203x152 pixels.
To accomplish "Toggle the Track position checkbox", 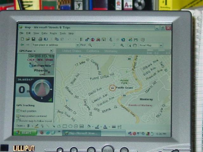I will pyautogui.click(x=18, y=111).
